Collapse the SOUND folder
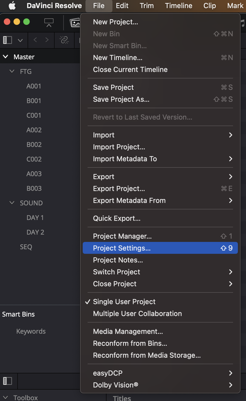This screenshot has height=401, width=246. [12, 203]
